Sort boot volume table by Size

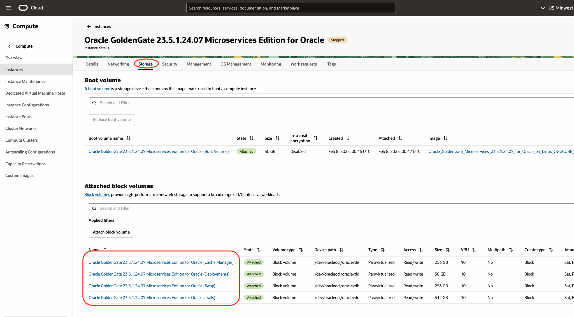click(x=277, y=138)
